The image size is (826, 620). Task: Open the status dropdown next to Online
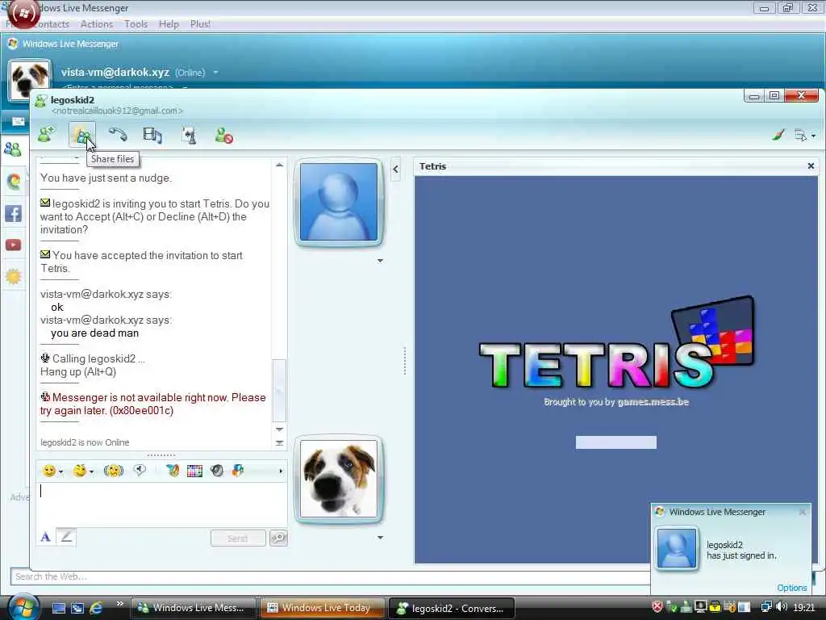point(215,72)
